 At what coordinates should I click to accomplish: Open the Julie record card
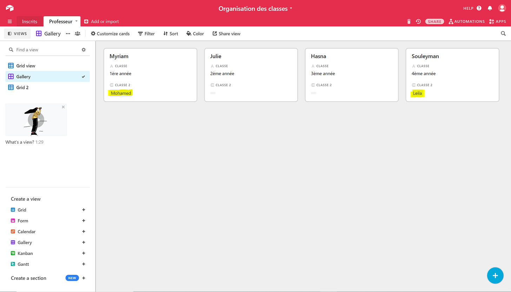[251, 75]
